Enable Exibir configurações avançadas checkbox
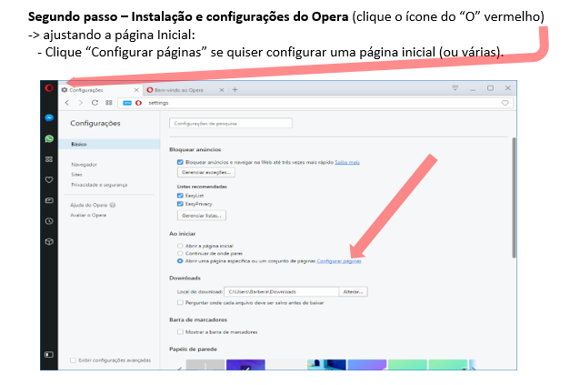The image size is (570, 385). click(73, 360)
